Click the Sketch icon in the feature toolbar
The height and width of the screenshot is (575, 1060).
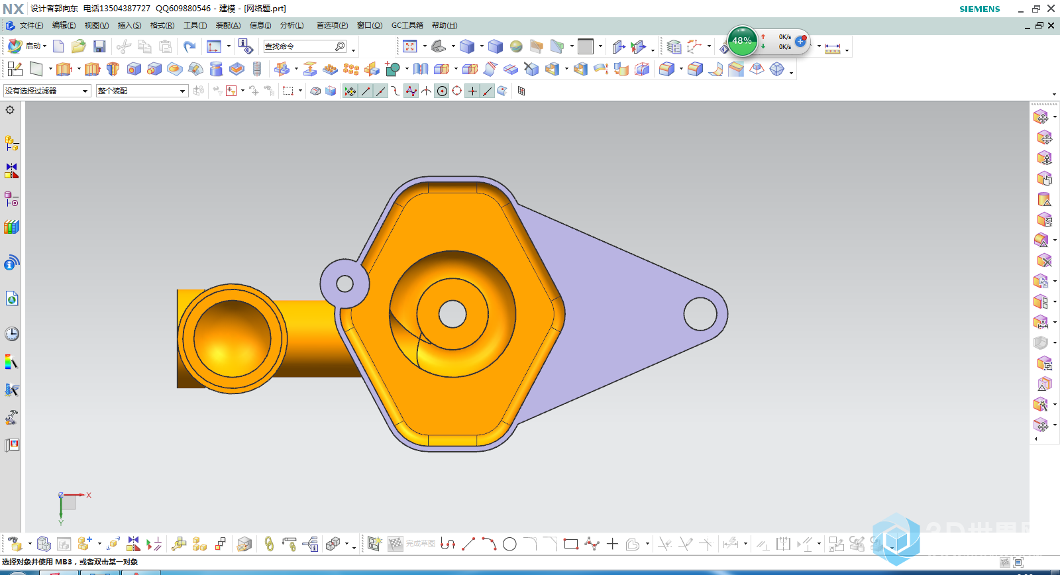(x=15, y=69)
